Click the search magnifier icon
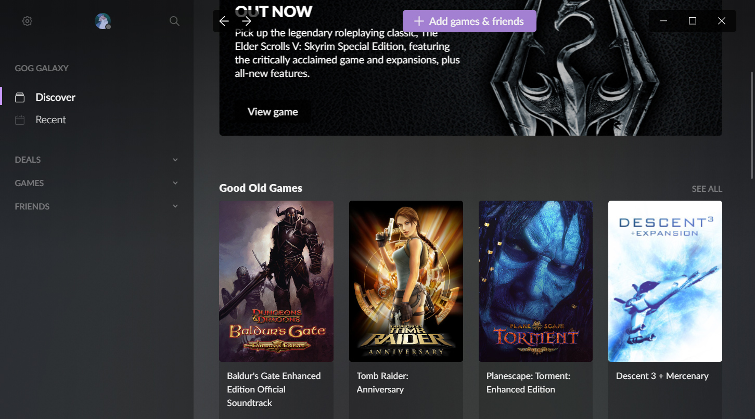This screenshot has height=419, width=755. coord(175,21)
